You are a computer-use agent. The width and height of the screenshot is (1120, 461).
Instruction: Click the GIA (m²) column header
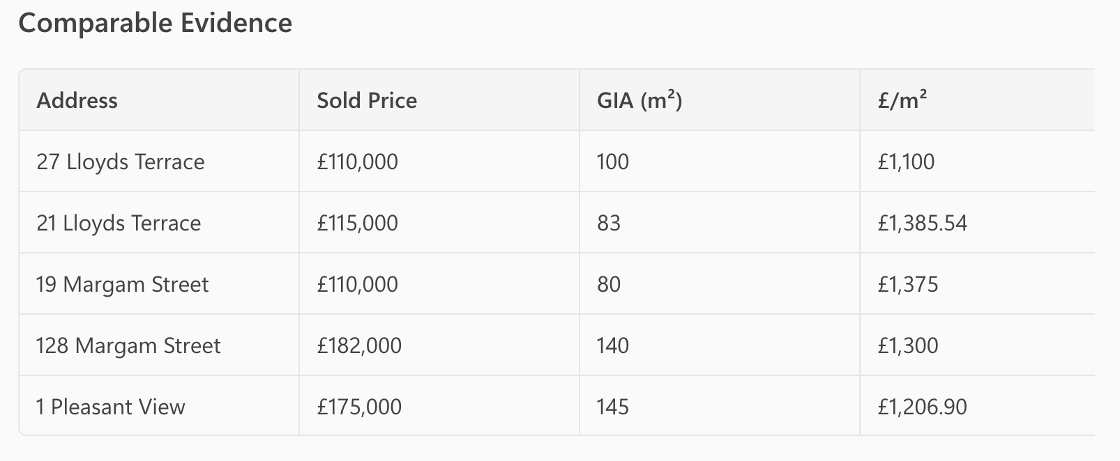(x=640, y=100)
